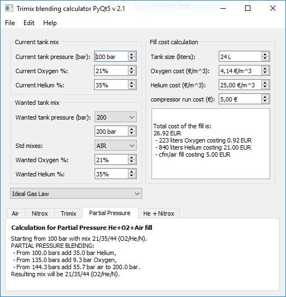Close the Trimix blending calculator window
286x297 pixels.
[x=273, y=8]
